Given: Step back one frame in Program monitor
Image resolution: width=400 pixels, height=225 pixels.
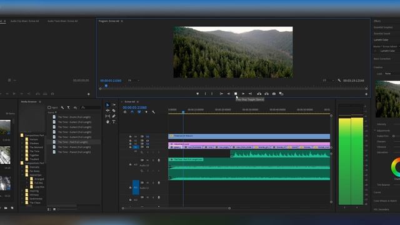Looking at the screenshot, I should click(229, 94).
